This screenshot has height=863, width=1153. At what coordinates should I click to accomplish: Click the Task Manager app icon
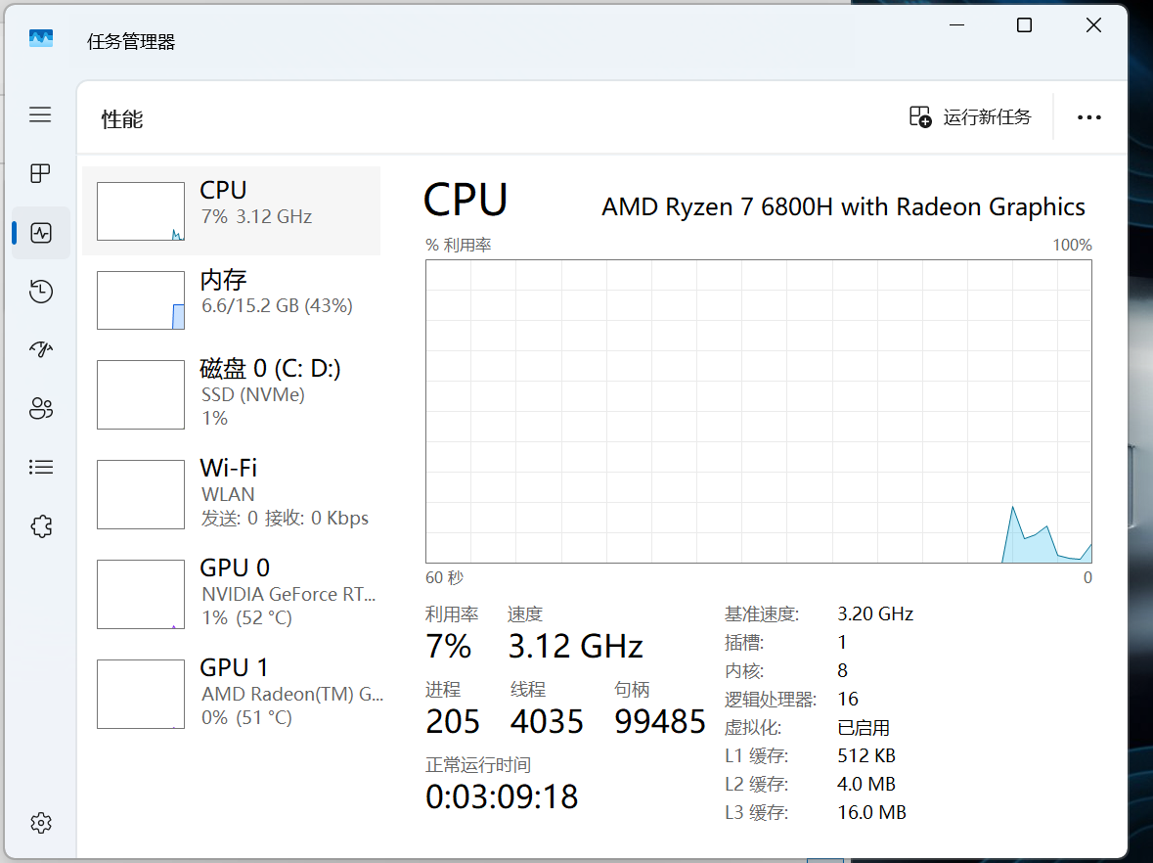pyautogui.click(x=41, y=38)
